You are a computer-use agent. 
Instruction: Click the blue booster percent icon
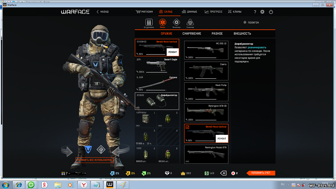point(112,173)
